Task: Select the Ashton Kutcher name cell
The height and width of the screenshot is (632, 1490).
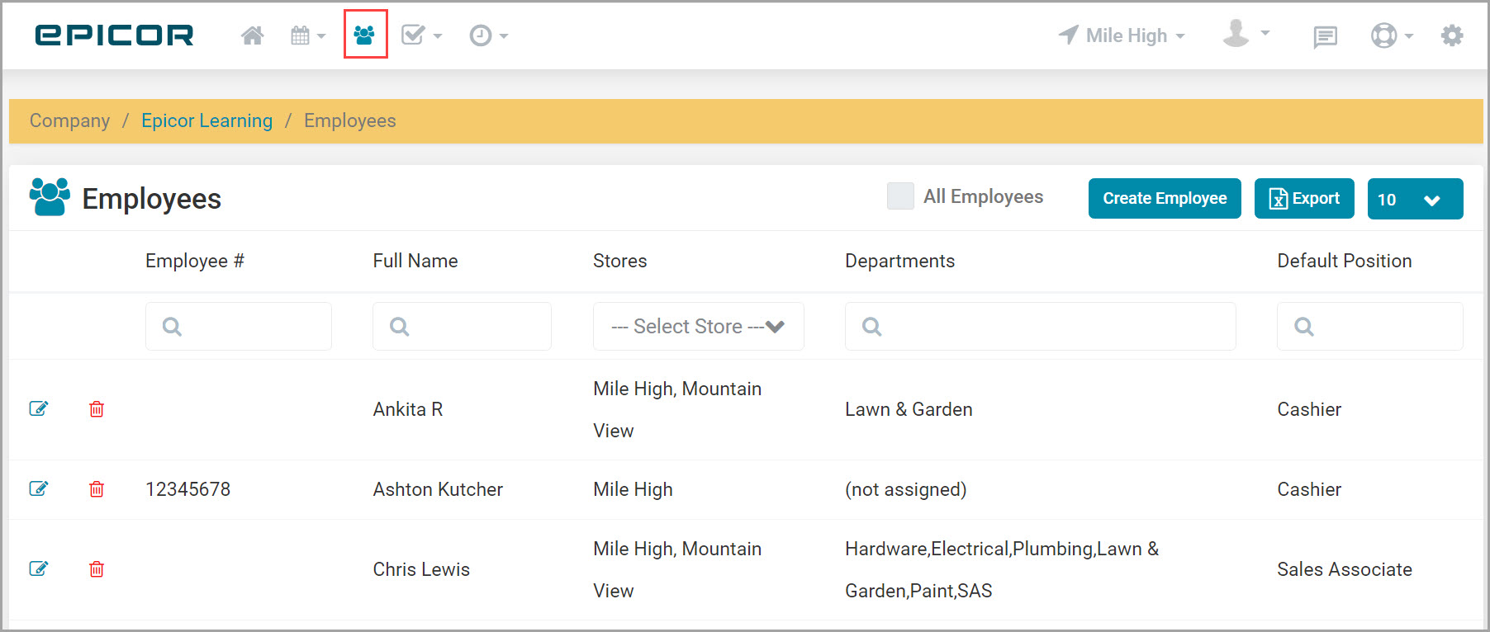Action: 438,489
